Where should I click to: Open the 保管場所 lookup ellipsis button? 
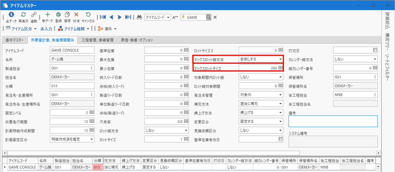pos(375,77)
